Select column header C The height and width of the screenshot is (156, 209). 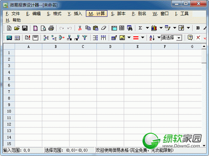83,47
